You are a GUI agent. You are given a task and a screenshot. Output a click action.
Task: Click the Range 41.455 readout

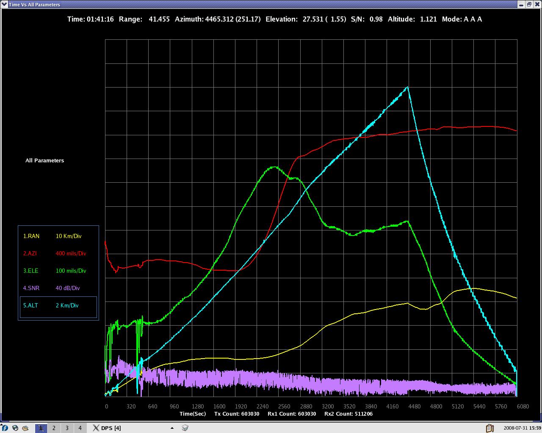pos(144,19)
